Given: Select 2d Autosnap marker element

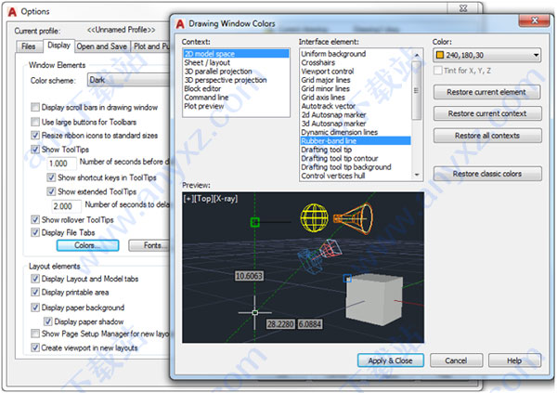Looking at the screenshot, I should [356, 114].
